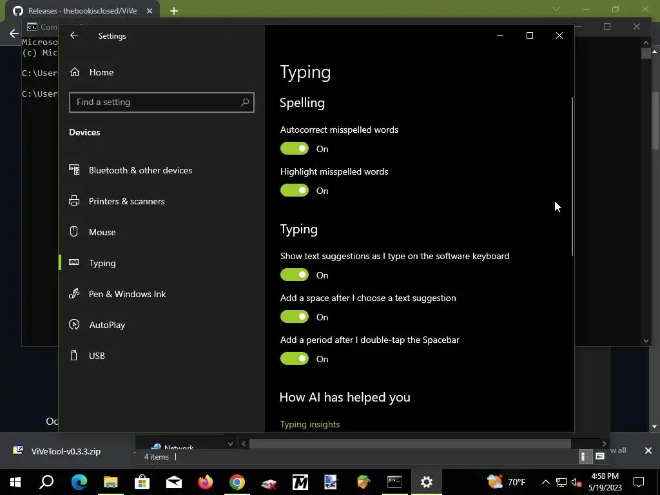Screen dimensions: 660x495
Task: Go back using the Settings back arrow
Action: (74, 36)
